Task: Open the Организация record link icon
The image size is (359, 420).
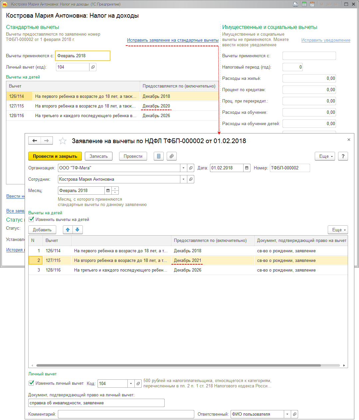Action: (x=191, y=168)
